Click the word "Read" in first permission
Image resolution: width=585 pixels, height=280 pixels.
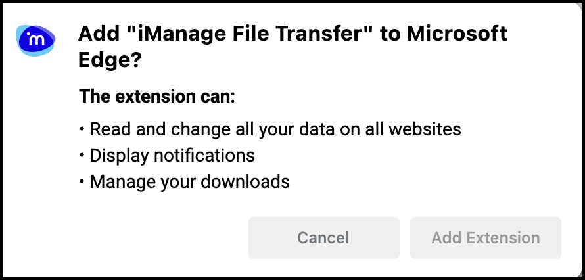(106, 129)
